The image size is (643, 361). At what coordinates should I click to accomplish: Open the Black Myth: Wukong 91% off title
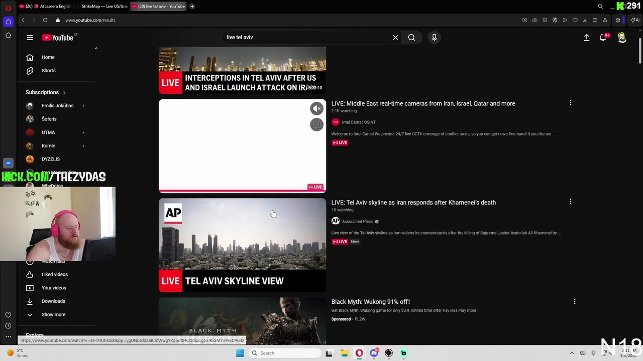tap(370, 302)
